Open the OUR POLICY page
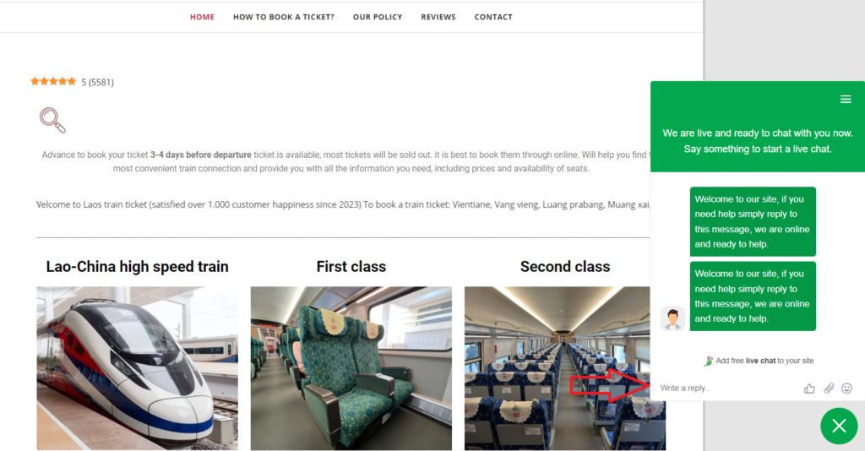This screenshot has width=865, height=451. 378,17
